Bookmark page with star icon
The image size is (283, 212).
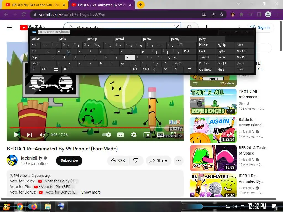222,14
